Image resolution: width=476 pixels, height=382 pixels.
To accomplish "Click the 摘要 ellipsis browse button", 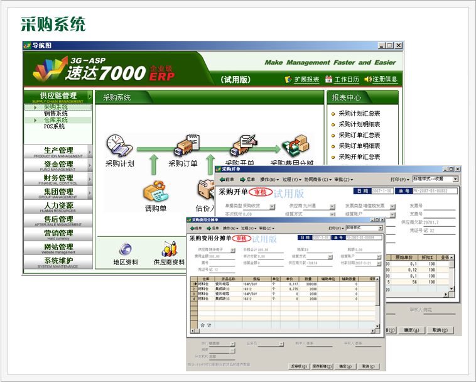I will (x=232, y=351).
